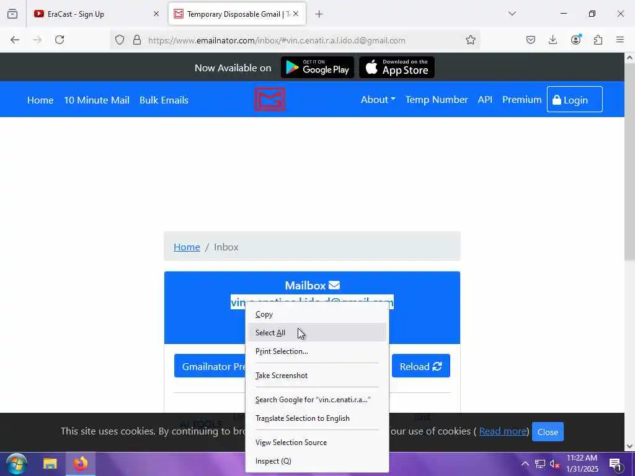The image size is (635, 476).
Task: Click the page scroll down arrow
Action: pos(629,446)
